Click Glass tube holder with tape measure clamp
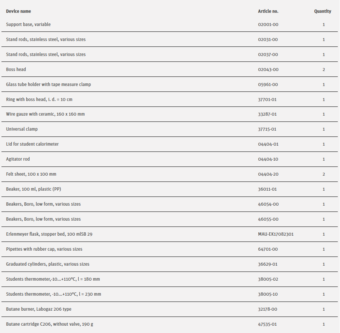 tap(48, 85)
